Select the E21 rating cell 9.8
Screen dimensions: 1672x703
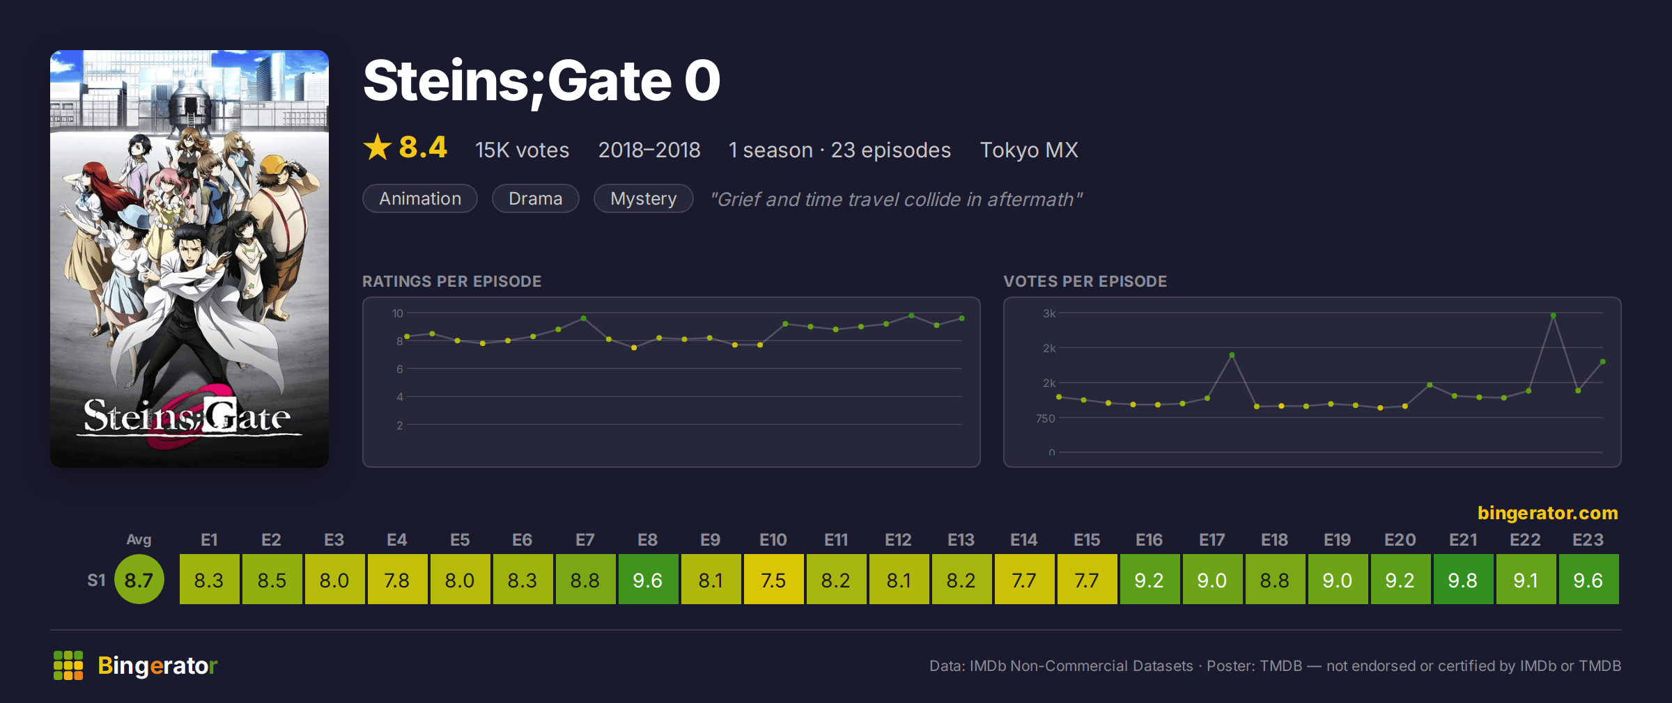[1463, 579]
